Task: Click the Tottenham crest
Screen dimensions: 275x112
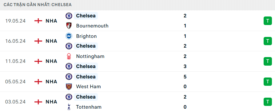Action: [69, 107]
